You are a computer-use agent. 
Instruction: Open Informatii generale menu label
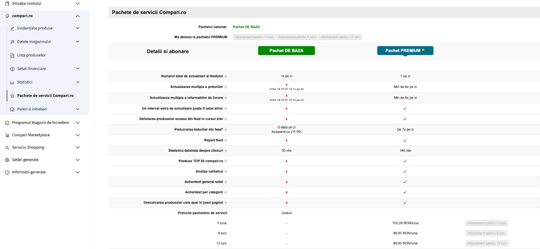coord(29,172)
